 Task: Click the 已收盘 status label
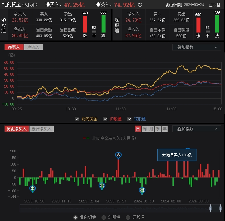tap(214, 5)
